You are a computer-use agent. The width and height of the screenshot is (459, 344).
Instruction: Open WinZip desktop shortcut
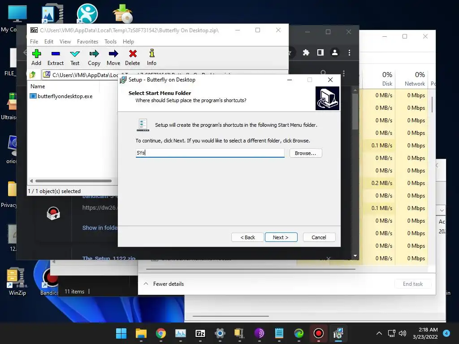[17, 281]
